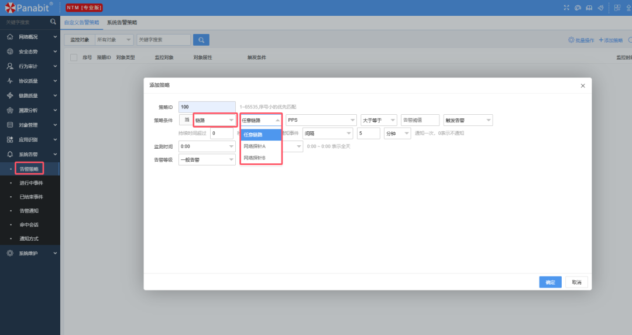Close the 添加策略 dialog with X
Image resolution: width=632 pixels, height=335 pixels.
(x=583, y=86)
